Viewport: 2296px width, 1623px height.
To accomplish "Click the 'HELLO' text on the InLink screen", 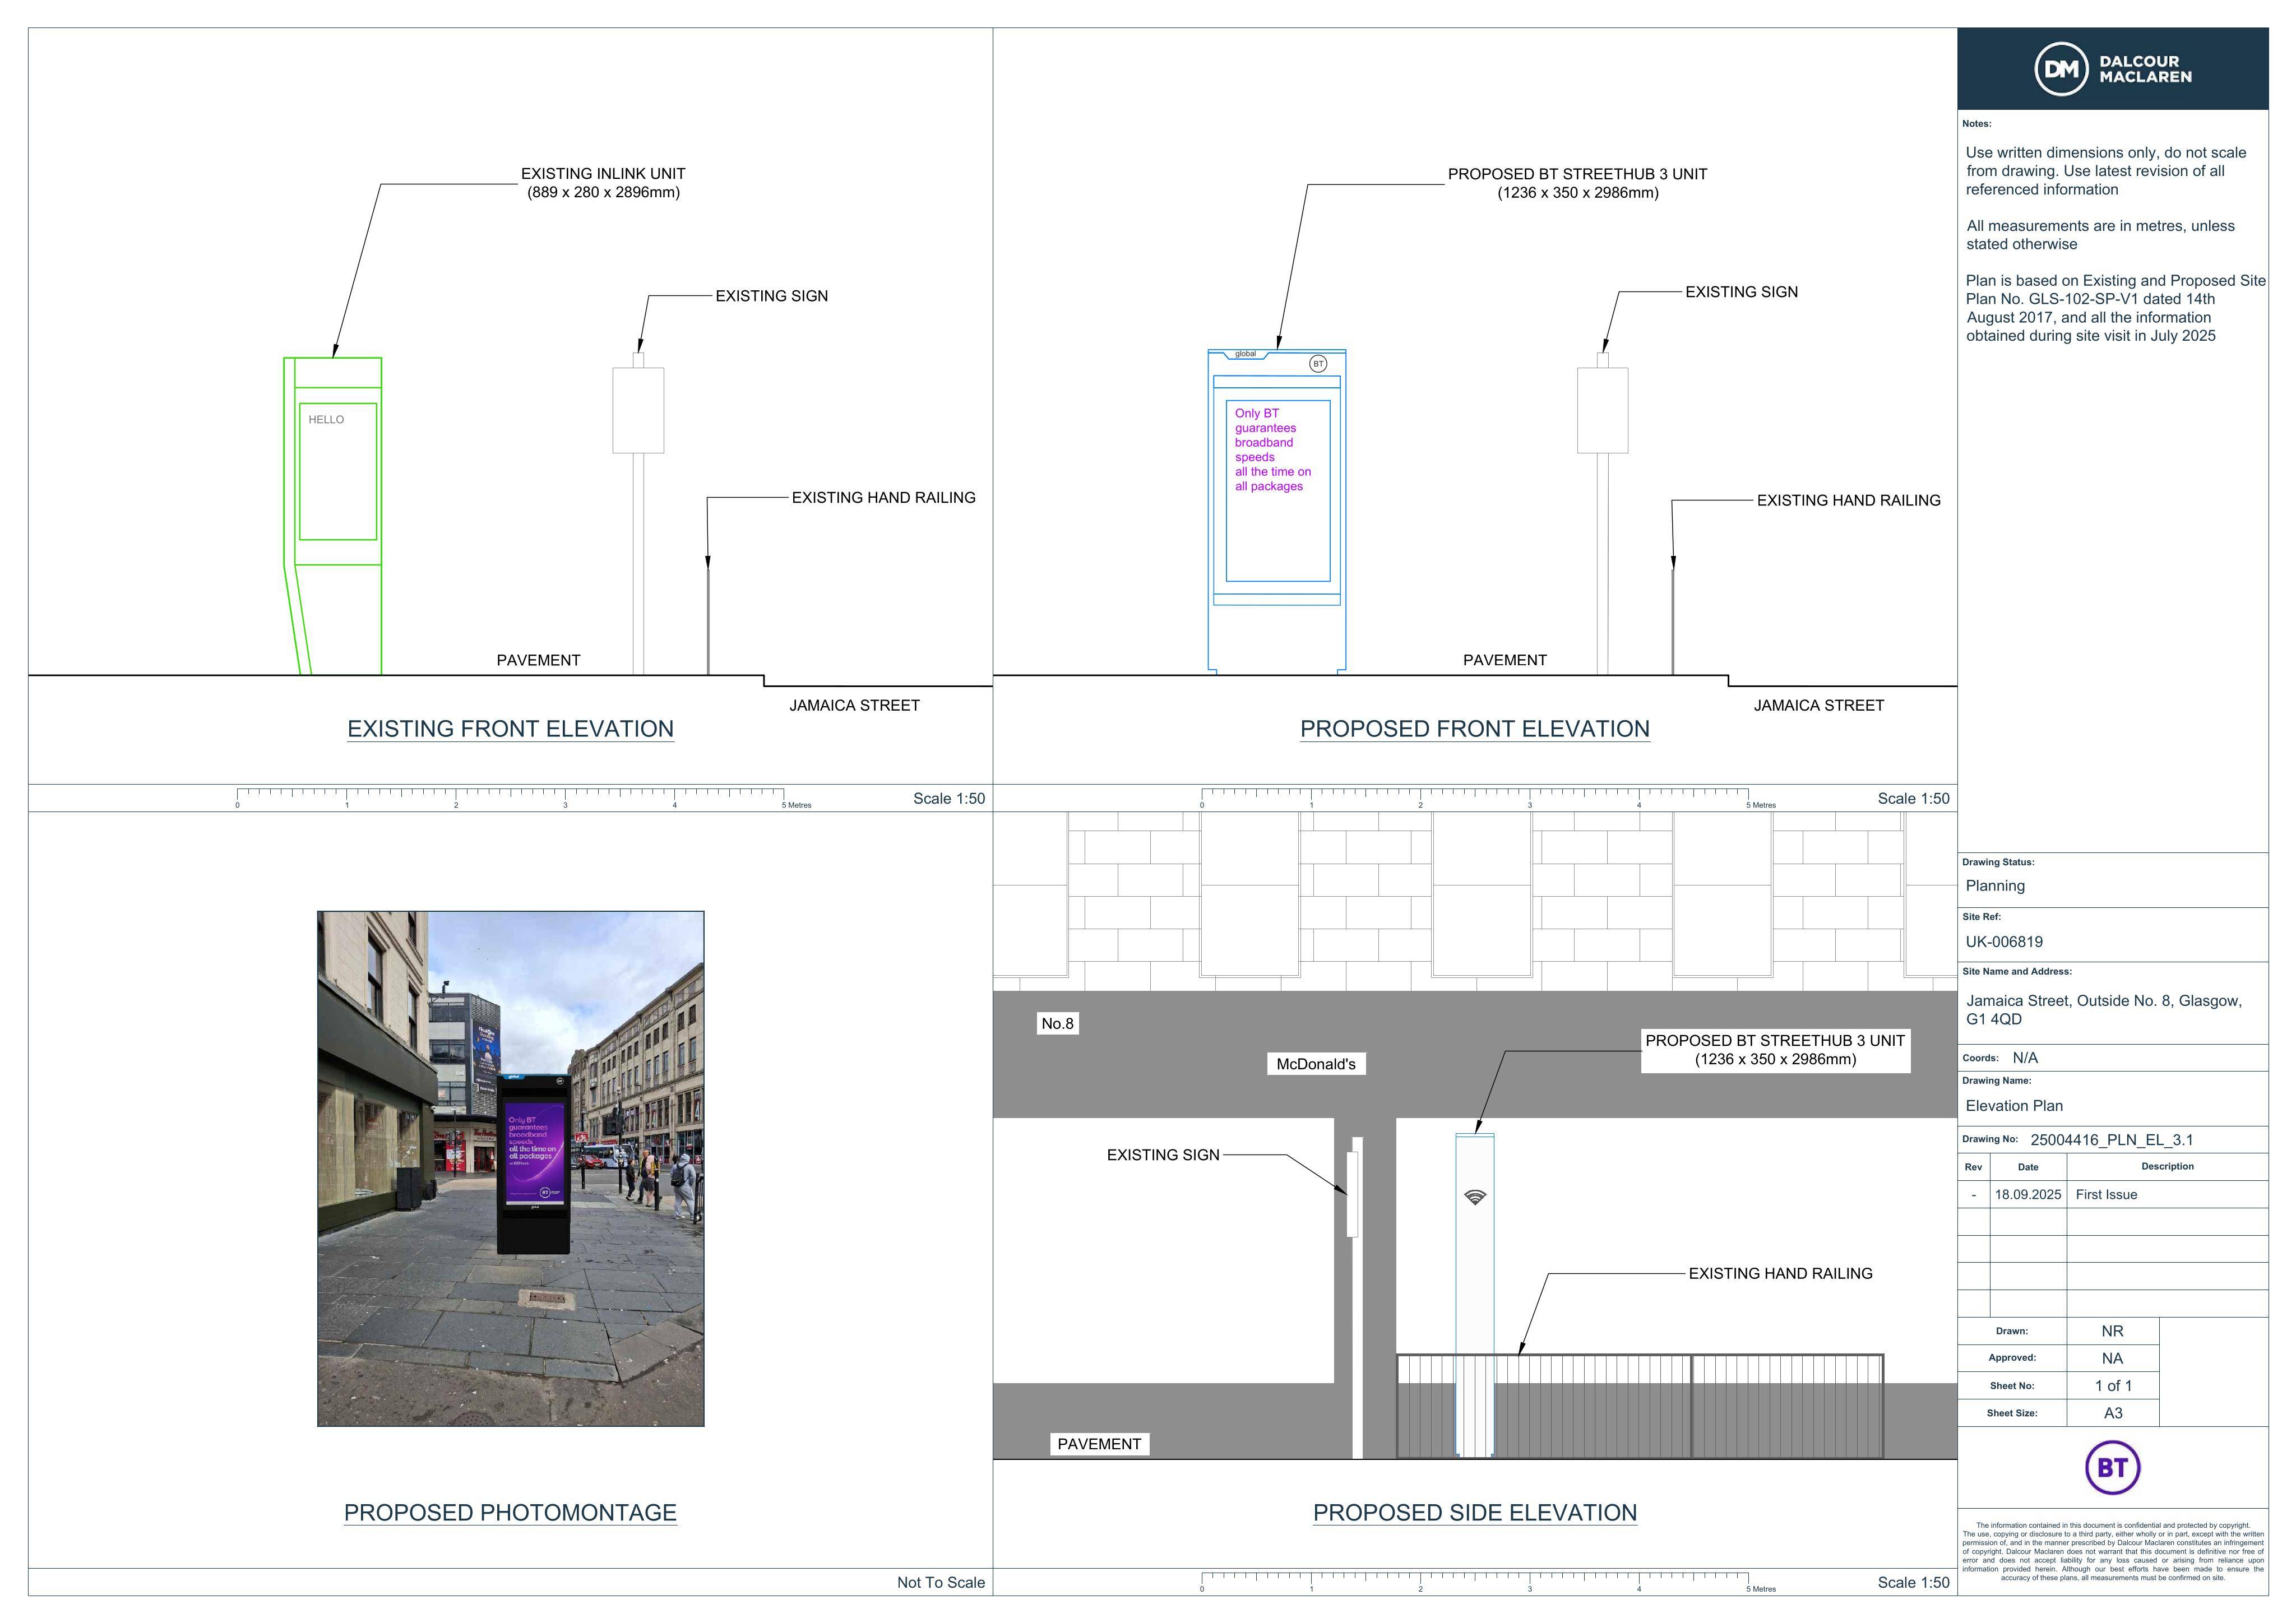I will coord(326,420).
